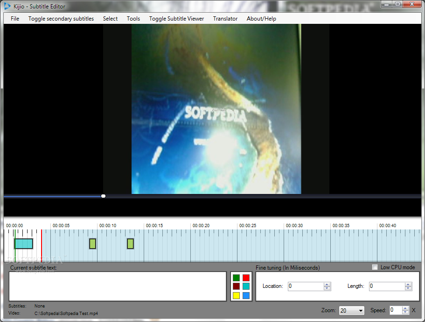Increase Speed with up arrow
425x322 pixels.
[405, 308]
